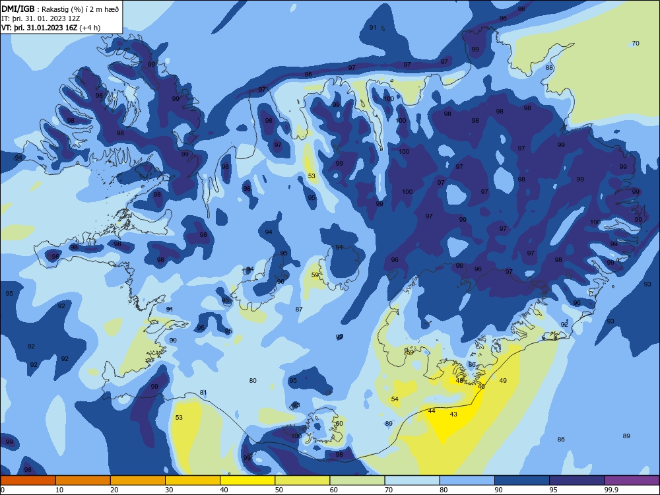Click the map value '70' in the northeast corner
660x495 pixels.
point(636,44)
